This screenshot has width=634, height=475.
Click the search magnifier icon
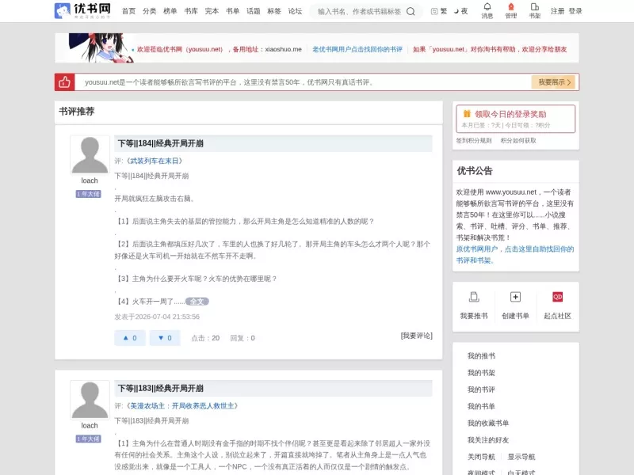(411, 11)
